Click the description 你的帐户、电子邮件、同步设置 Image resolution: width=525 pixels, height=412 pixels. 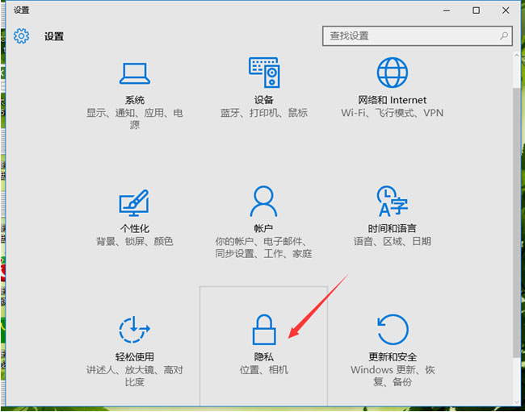pos(263,248)
